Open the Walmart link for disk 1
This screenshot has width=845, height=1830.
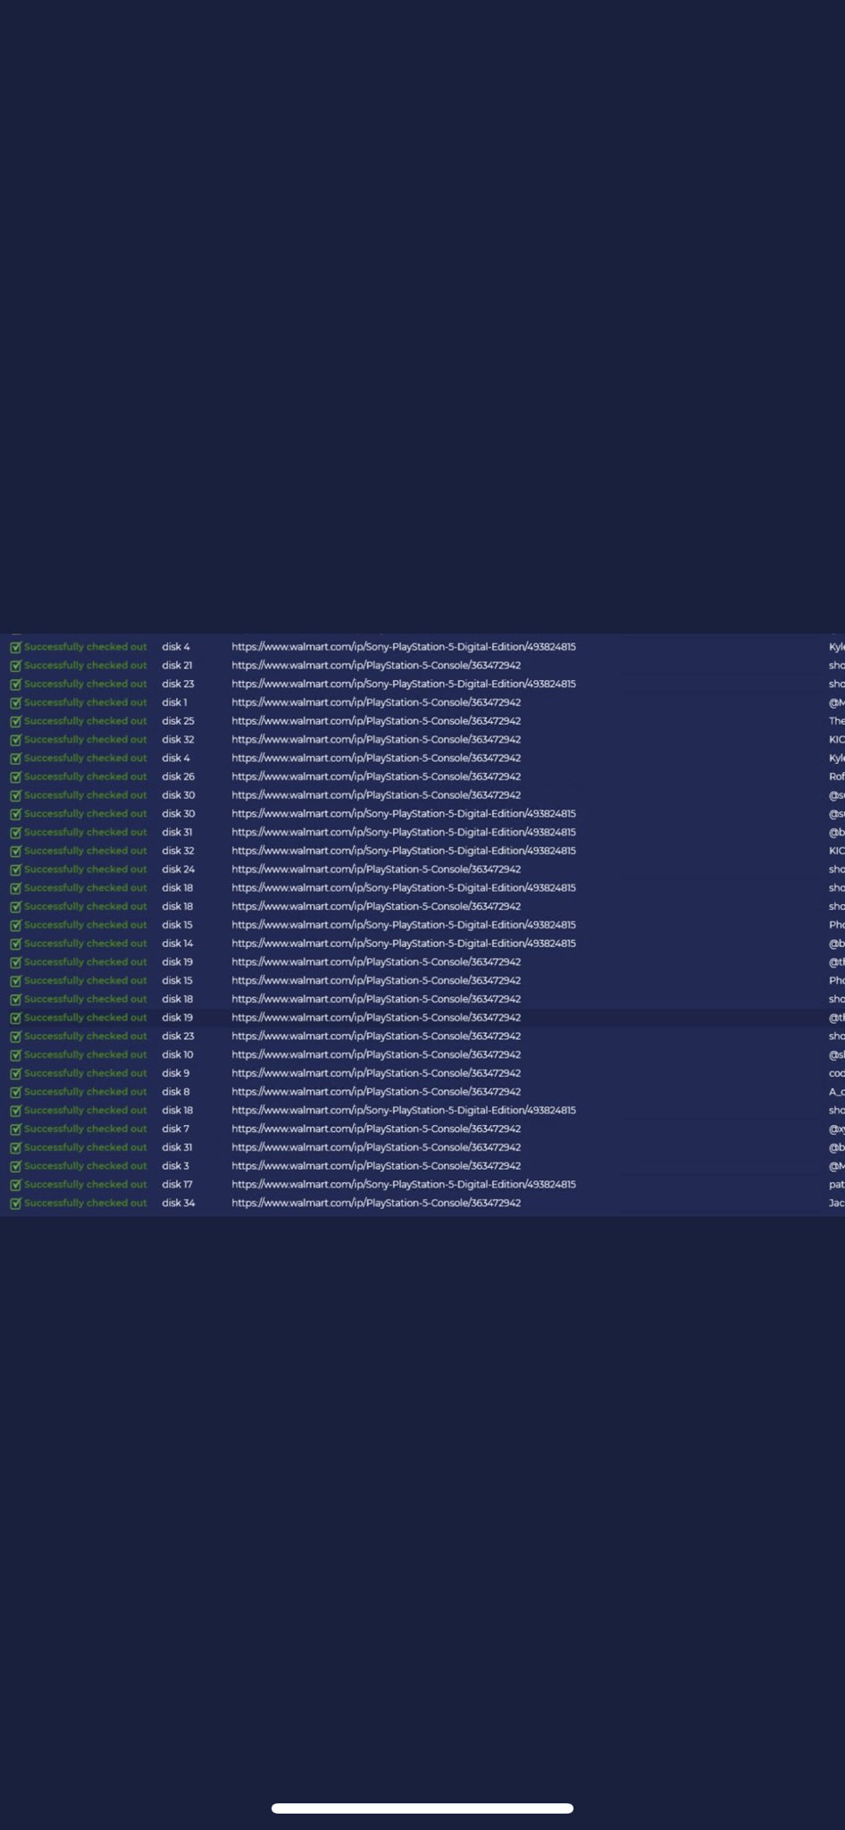pyautogui.click(x=376, y=702)
